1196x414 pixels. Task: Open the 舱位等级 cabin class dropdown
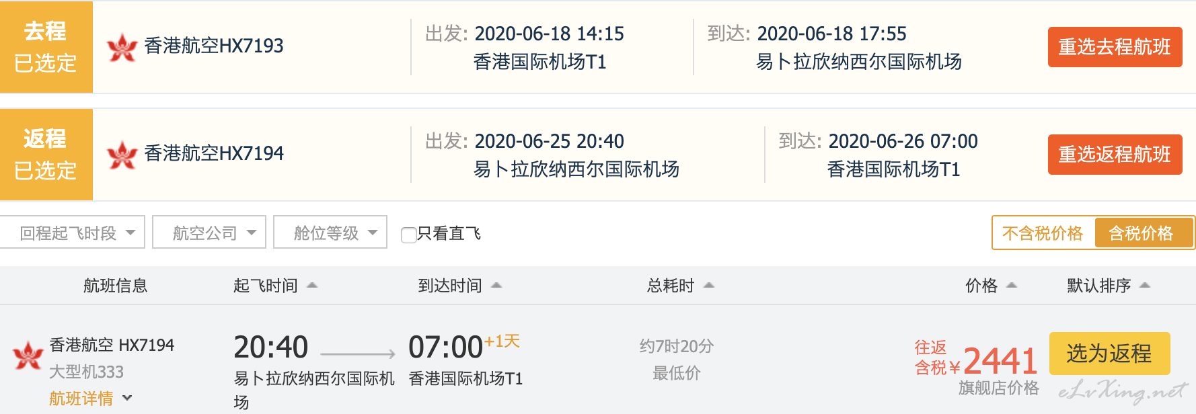330,233
